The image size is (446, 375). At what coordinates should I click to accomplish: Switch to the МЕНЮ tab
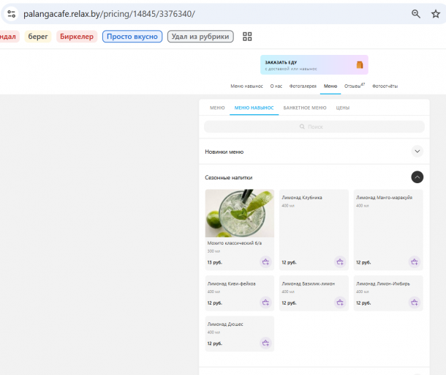click(217, 108)
